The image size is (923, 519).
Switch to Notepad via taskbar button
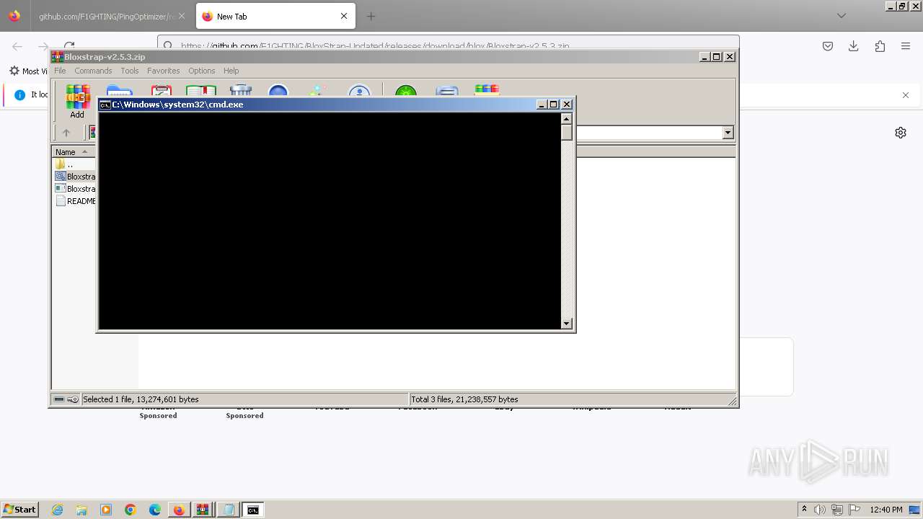click(x=228, y=510)
